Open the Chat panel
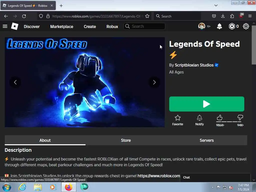The width and height of the screenshot is (256, 192). [215, 177]
